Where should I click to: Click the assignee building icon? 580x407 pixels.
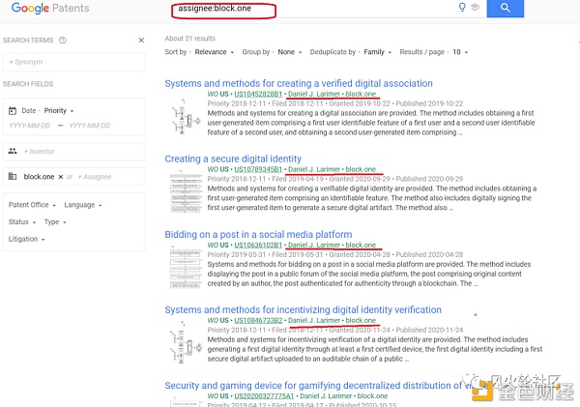tap(13, 176)
